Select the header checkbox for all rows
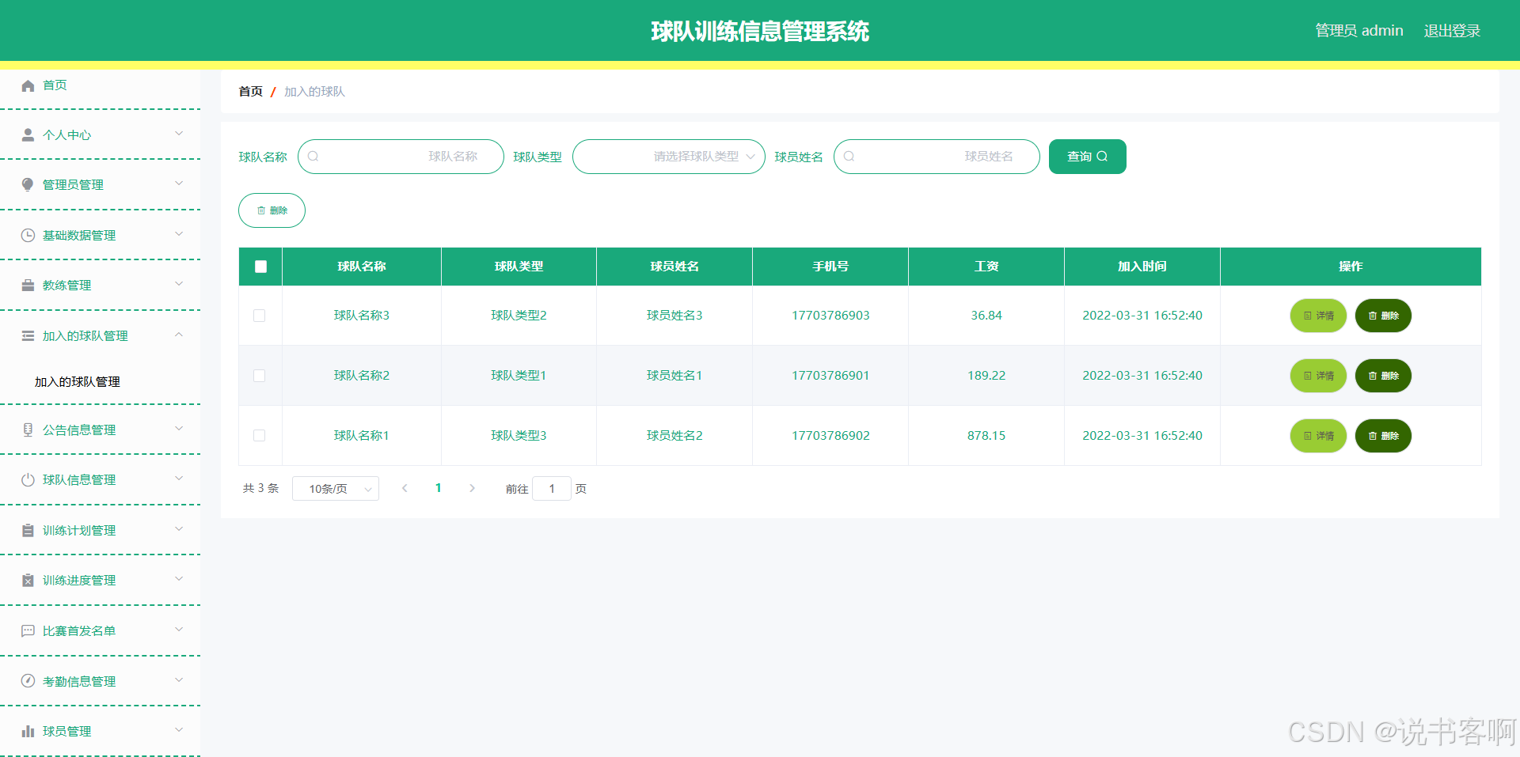The height and width of the screenshot is (757, 1520). 260,267
